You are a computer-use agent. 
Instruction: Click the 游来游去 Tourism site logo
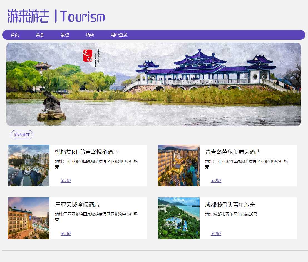[x=56, y=16]
